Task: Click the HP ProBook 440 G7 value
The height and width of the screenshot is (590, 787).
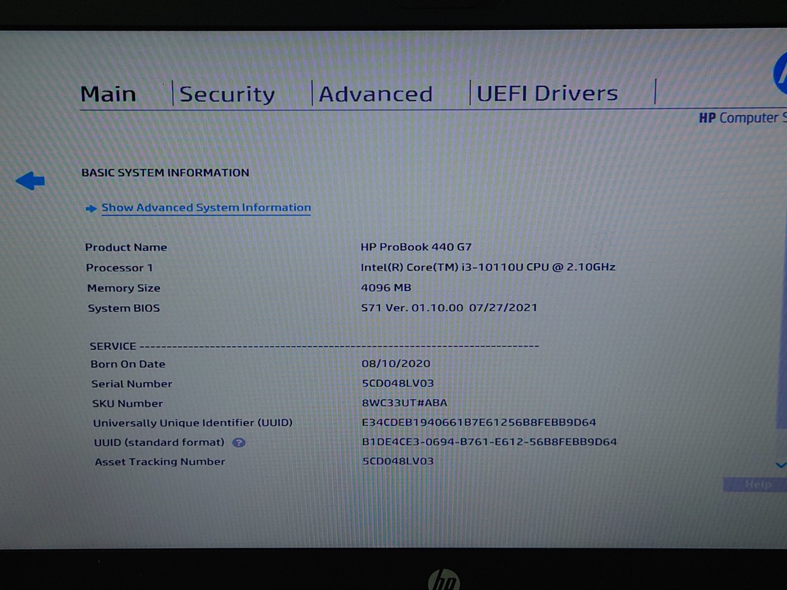Action: [416, 247]
